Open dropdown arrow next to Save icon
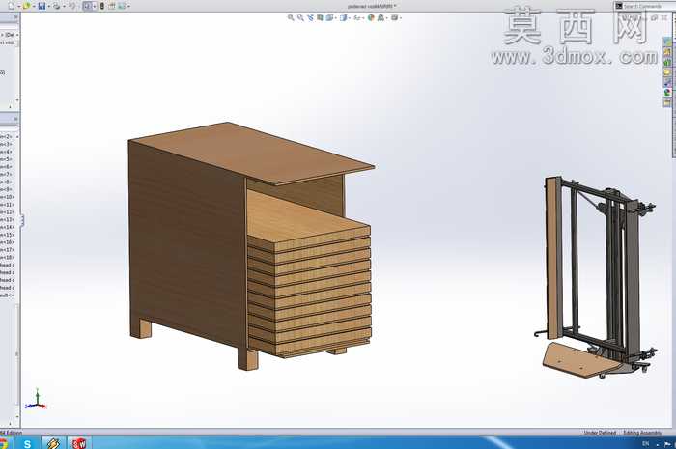 click(48, 7)
